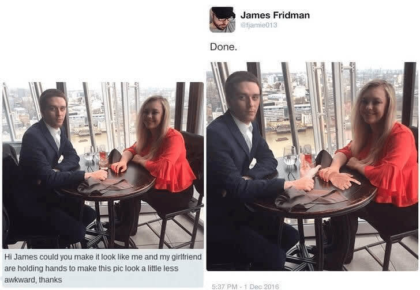Open the tweet timestamp 5:37 PM - 1 Dec 2016

click(245, 287)
